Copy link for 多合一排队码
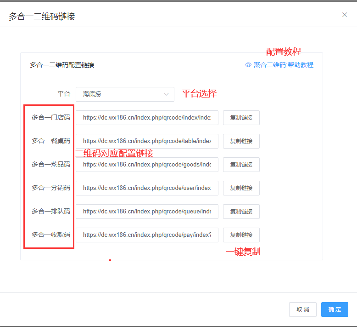Image resolution: width=357 pixels, height=327 pixels. tap(241, 212)
